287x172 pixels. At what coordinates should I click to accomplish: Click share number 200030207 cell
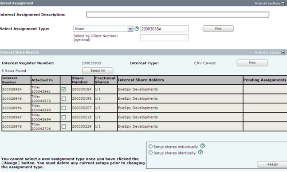click(83, 108)
